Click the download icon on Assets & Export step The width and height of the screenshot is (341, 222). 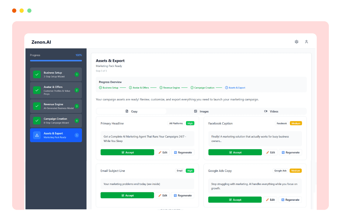[x=36, y=135]
